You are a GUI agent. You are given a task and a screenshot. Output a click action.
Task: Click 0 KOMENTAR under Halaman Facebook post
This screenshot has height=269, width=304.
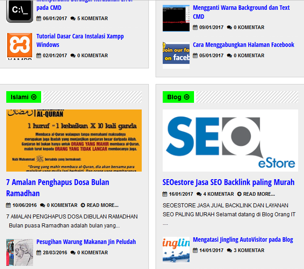[249, 55]
